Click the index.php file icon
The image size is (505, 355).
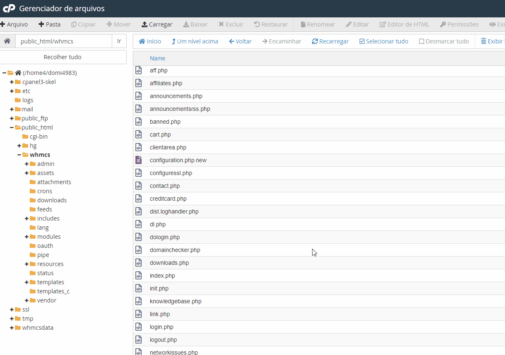click(x=139, y=276)
